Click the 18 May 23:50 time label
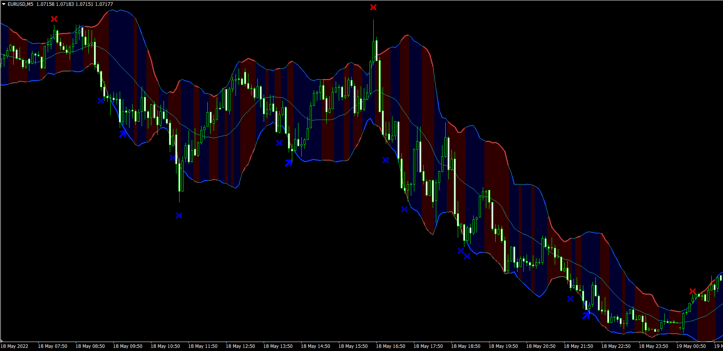Screen dimensions: 723x351 click(653, 346)
